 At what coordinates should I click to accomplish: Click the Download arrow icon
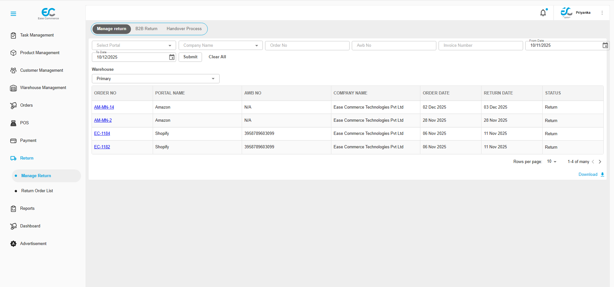(x=602, y=175)
